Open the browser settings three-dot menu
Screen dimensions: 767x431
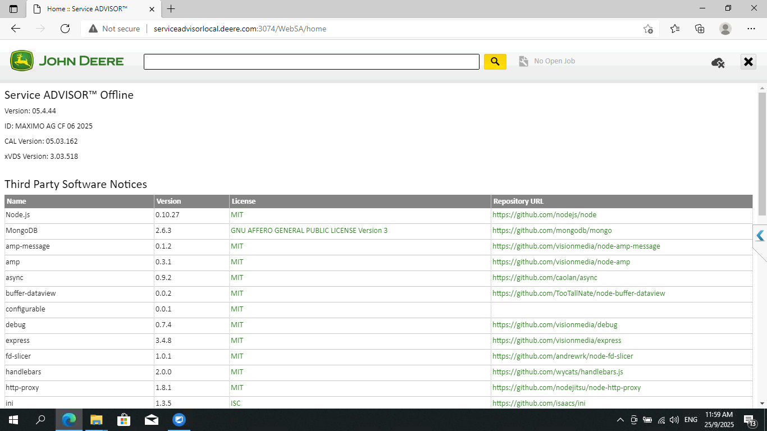pos(751,29)
